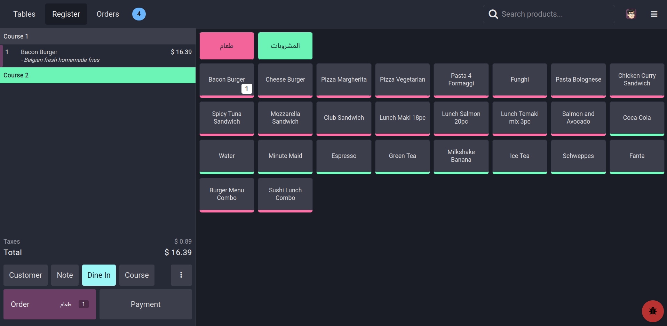Screen dimensions: 667x326
Task: Click the Customer button
Action: click(25, 275)
